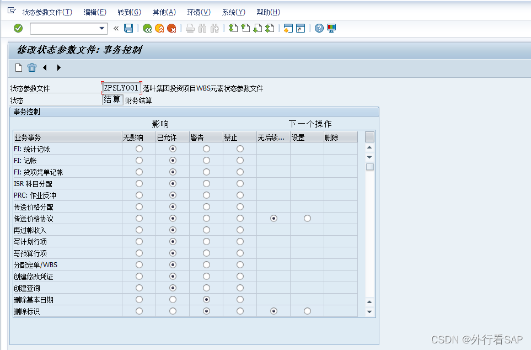Click the green Enter checkmark icon
Screen dimensions: 531x350
(x=18, y=28)
